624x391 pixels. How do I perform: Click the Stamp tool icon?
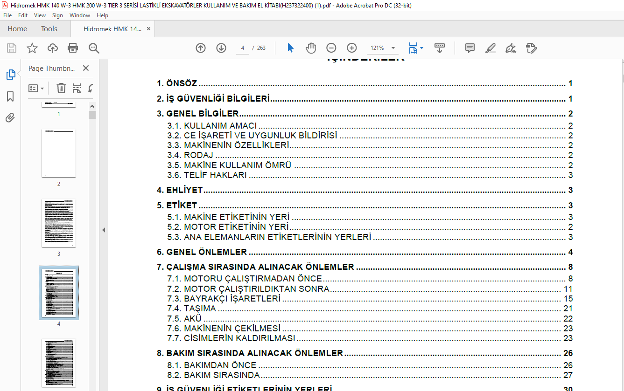(531, 48)
